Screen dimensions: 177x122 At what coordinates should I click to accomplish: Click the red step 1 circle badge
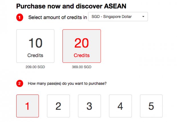click(20, 17)
